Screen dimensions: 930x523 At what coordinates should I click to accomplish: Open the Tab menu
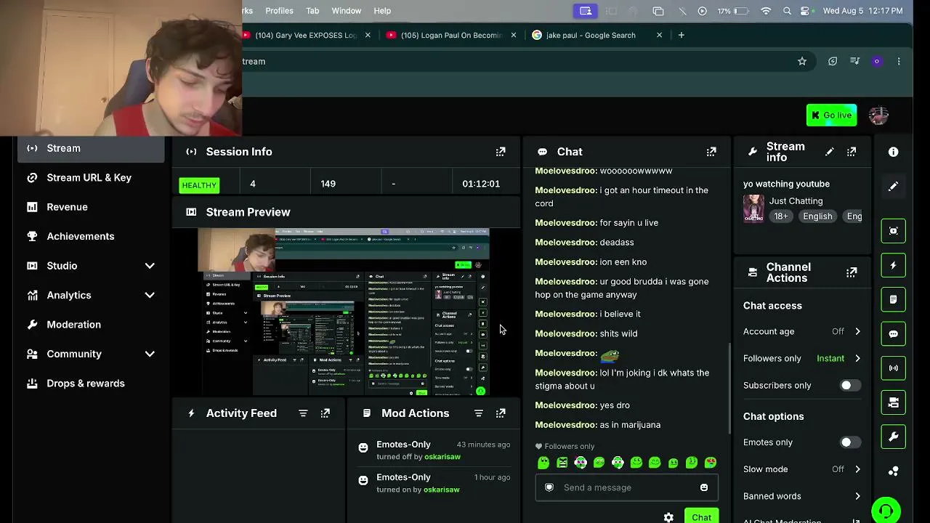tap(312, 11)
